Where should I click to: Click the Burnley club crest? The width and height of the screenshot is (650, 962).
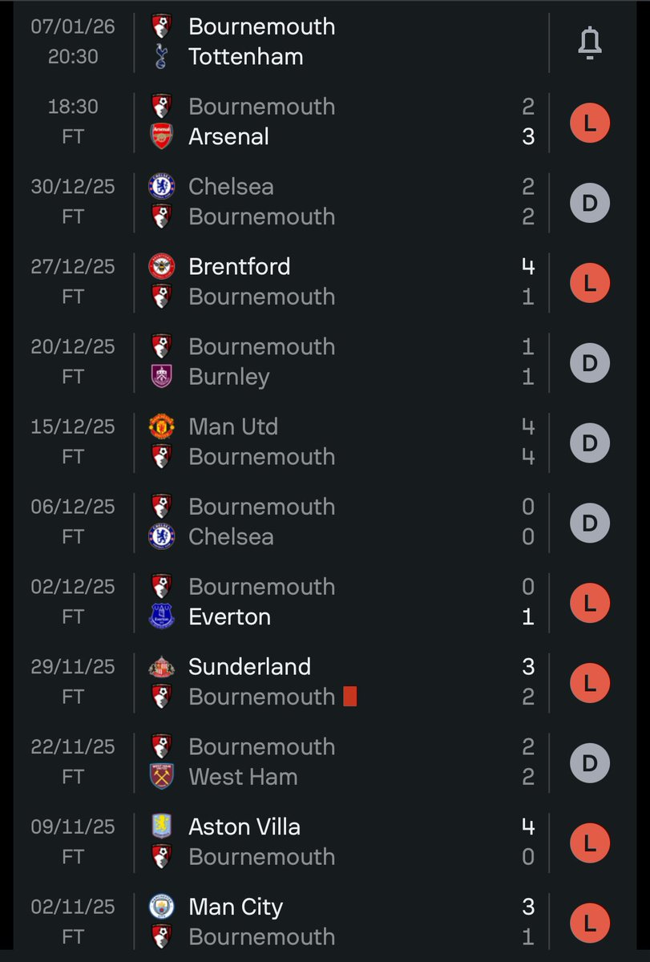click(x=162, y=377)
